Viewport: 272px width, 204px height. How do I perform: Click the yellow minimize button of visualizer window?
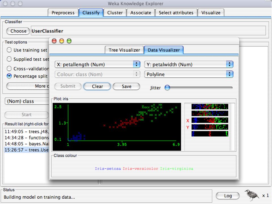pos(61,41)
